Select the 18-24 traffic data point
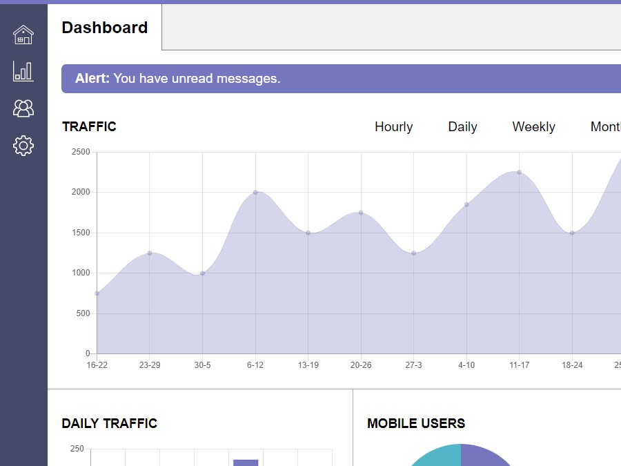The height and width of the screenshot is (466, 621). coord(572,233)
